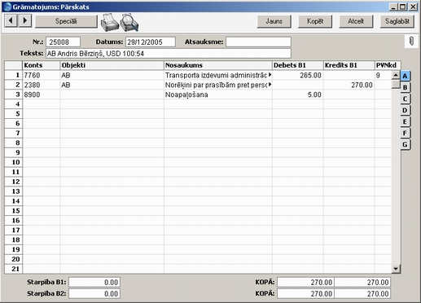Click the empty Atsauksme field
The width and height of the screenshot is (421, 303).
[x=258, y=42]
